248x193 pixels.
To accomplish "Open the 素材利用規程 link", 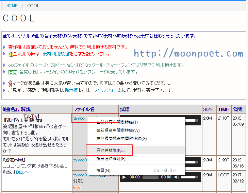I will tap(55, 54).
